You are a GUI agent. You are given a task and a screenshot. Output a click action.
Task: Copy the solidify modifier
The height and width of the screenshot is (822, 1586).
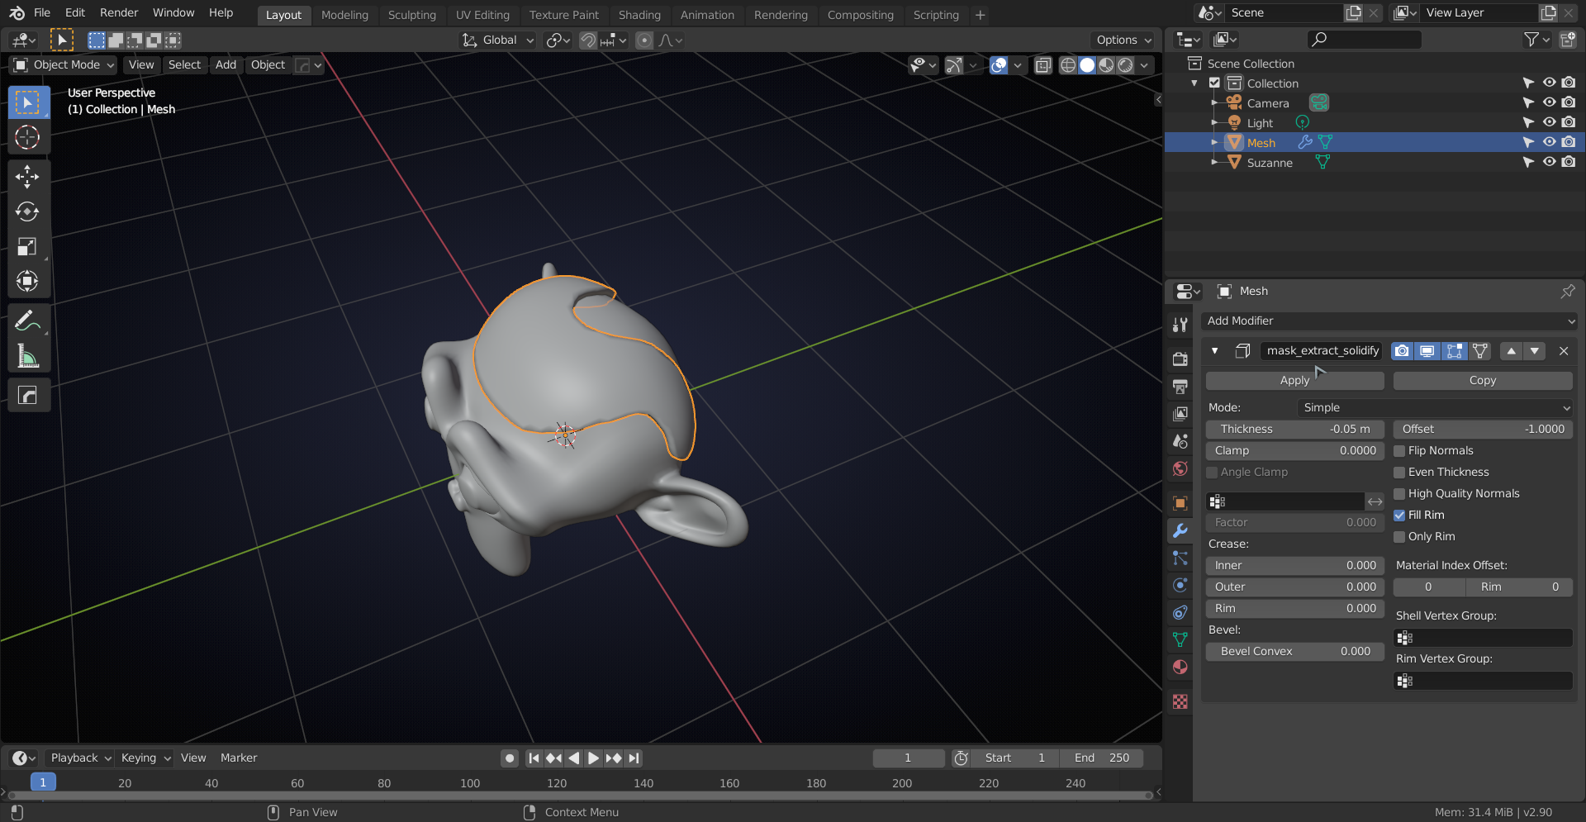pos(1483,381)
